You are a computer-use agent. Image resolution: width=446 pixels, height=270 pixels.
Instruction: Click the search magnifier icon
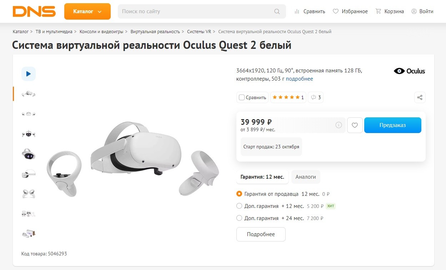coord(277,11)
